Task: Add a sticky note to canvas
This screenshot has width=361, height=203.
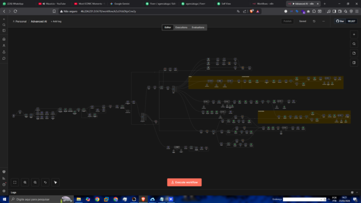Action: (354, 54)
